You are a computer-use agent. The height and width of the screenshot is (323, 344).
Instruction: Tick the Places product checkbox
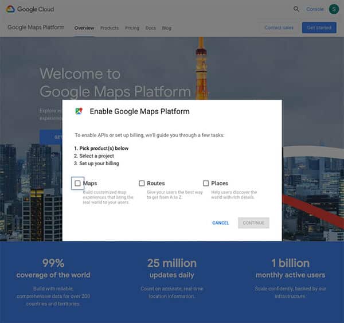pos(206,184)
